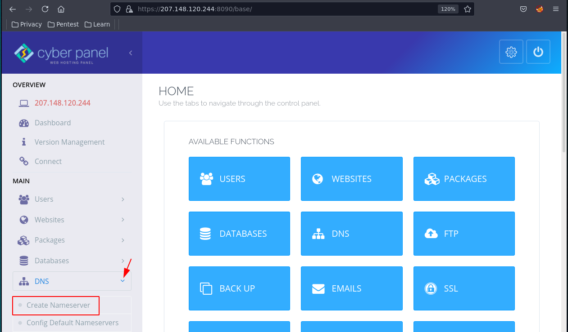Open the browser hamburger menu
Viewport: 568px width, 332px height.
(556, 9)
